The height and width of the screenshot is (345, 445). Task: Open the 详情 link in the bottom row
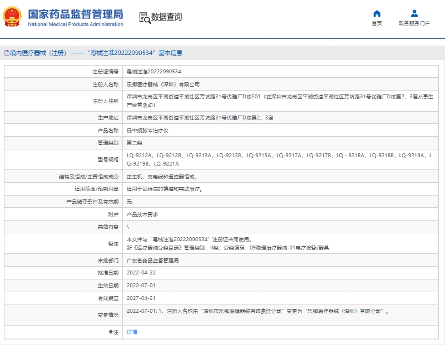click(132, 332)
